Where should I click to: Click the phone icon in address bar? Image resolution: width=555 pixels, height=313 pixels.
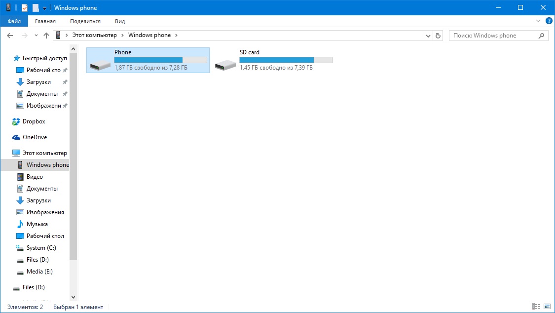[x=58, y=35]
